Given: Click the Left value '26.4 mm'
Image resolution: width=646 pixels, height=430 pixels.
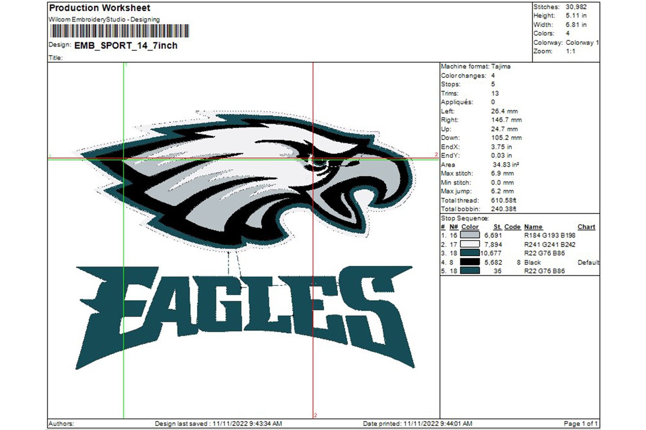Looking at the screenshot, I should click(x=504, y=111).
